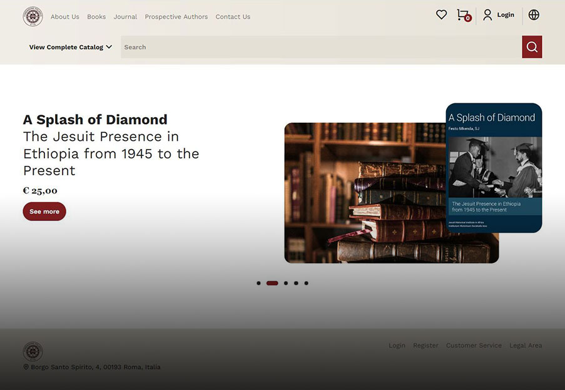This screenshot has height=390, width=565.
Task: Click the Login link in the header
Action: [x=506, y=15]
